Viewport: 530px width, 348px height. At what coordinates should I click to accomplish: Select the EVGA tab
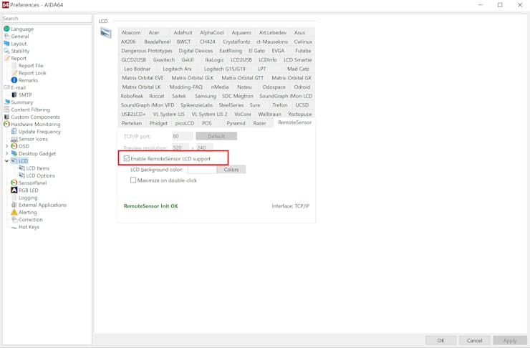[278, 51]
